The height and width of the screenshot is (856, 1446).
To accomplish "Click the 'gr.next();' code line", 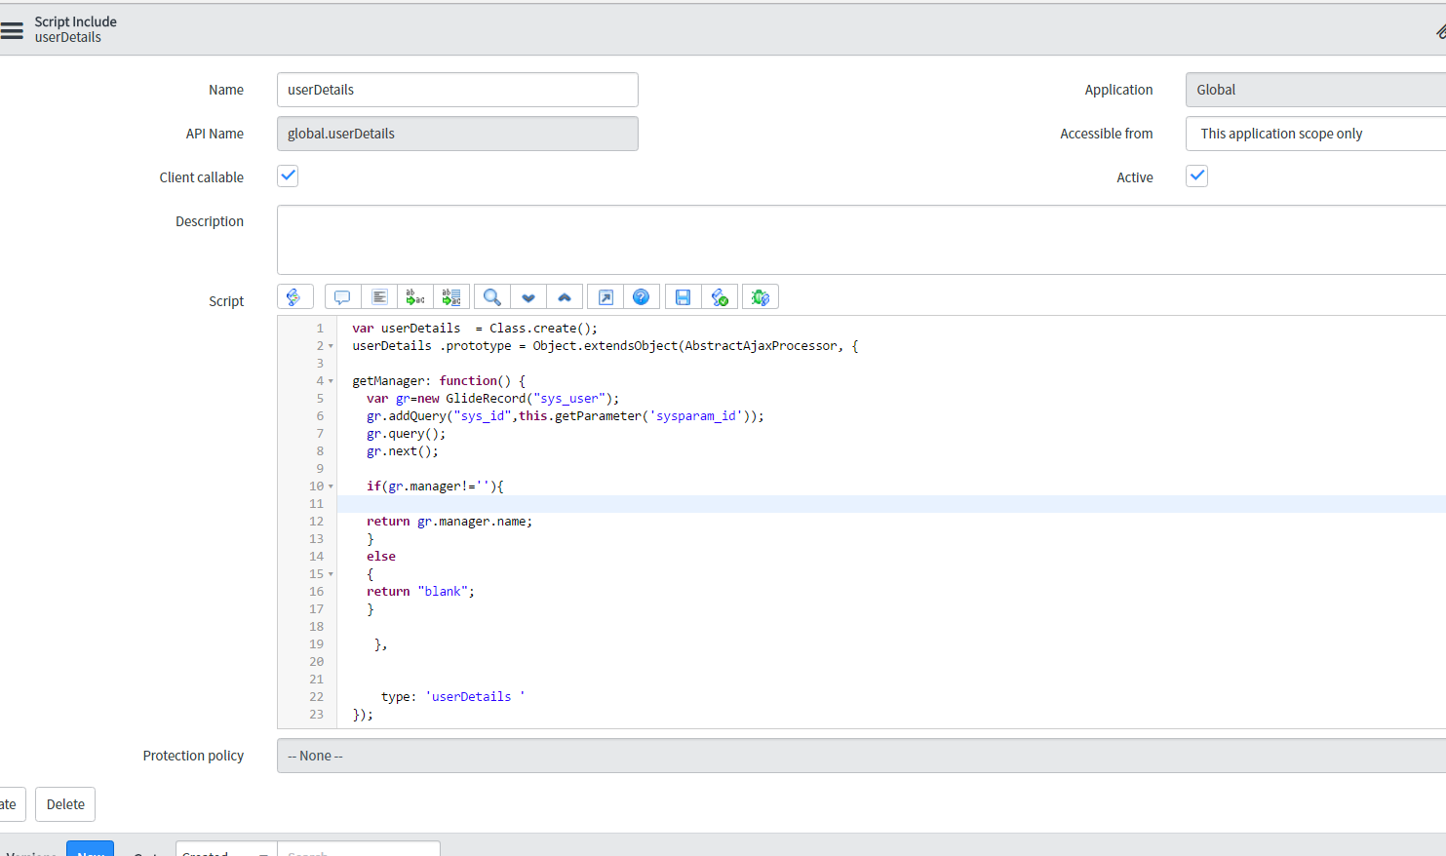I will [403, 451].
